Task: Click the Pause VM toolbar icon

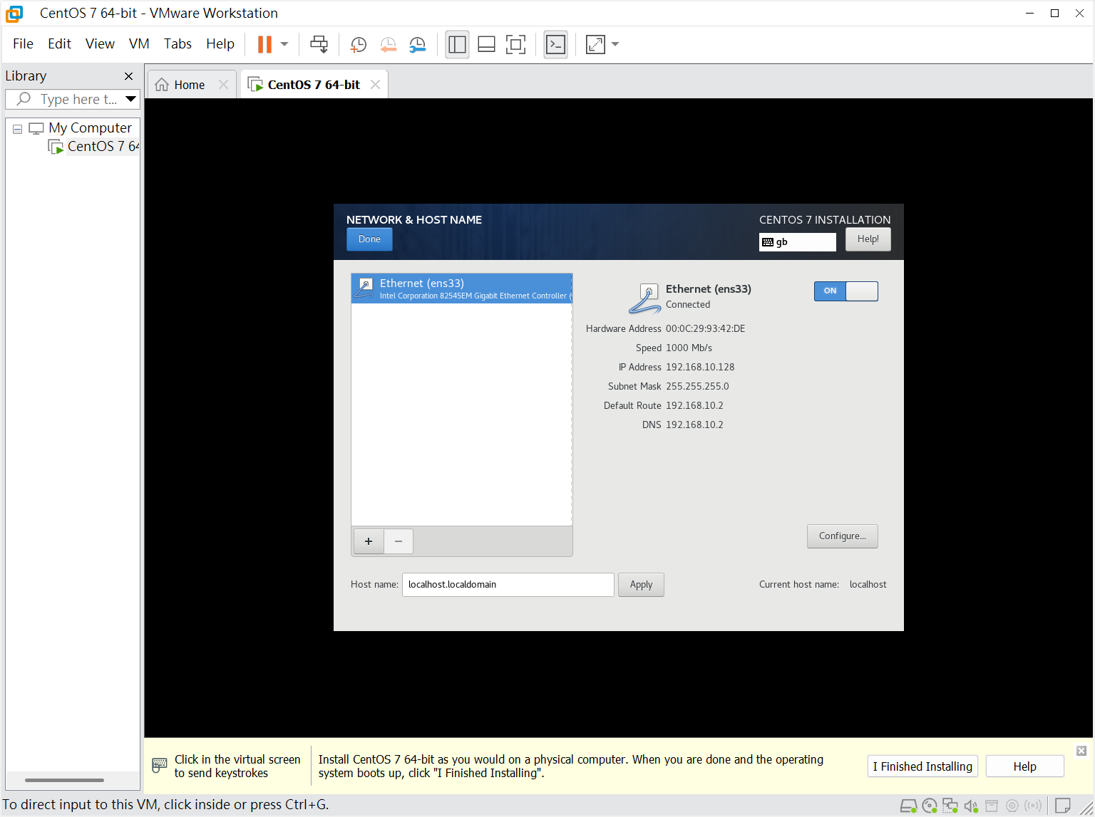Action: 264,44
